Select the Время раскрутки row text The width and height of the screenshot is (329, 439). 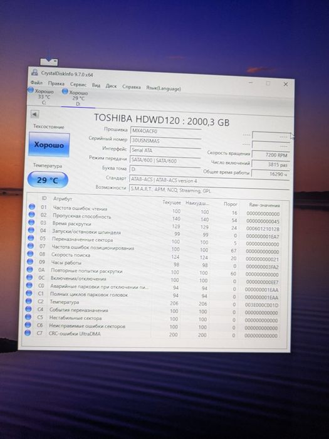[71, 224]
